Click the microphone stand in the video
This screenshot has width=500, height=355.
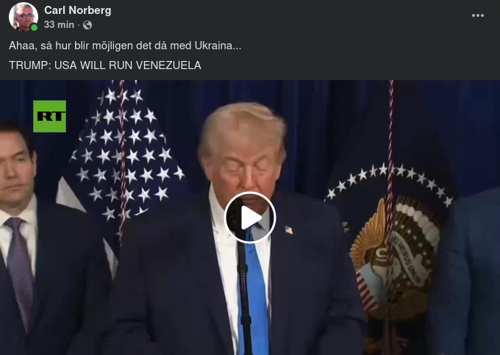coord(243,287)
